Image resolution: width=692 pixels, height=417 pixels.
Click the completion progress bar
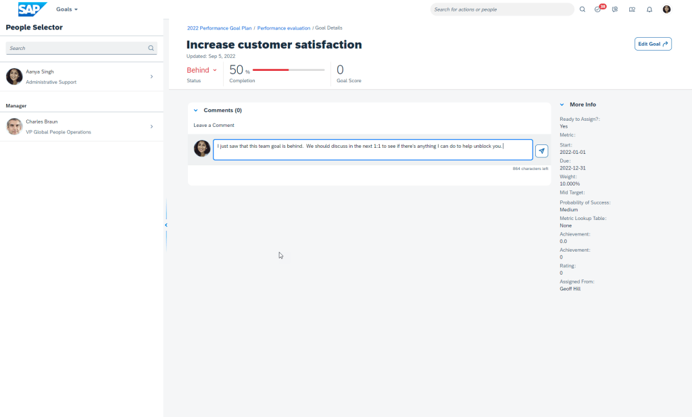289,69
